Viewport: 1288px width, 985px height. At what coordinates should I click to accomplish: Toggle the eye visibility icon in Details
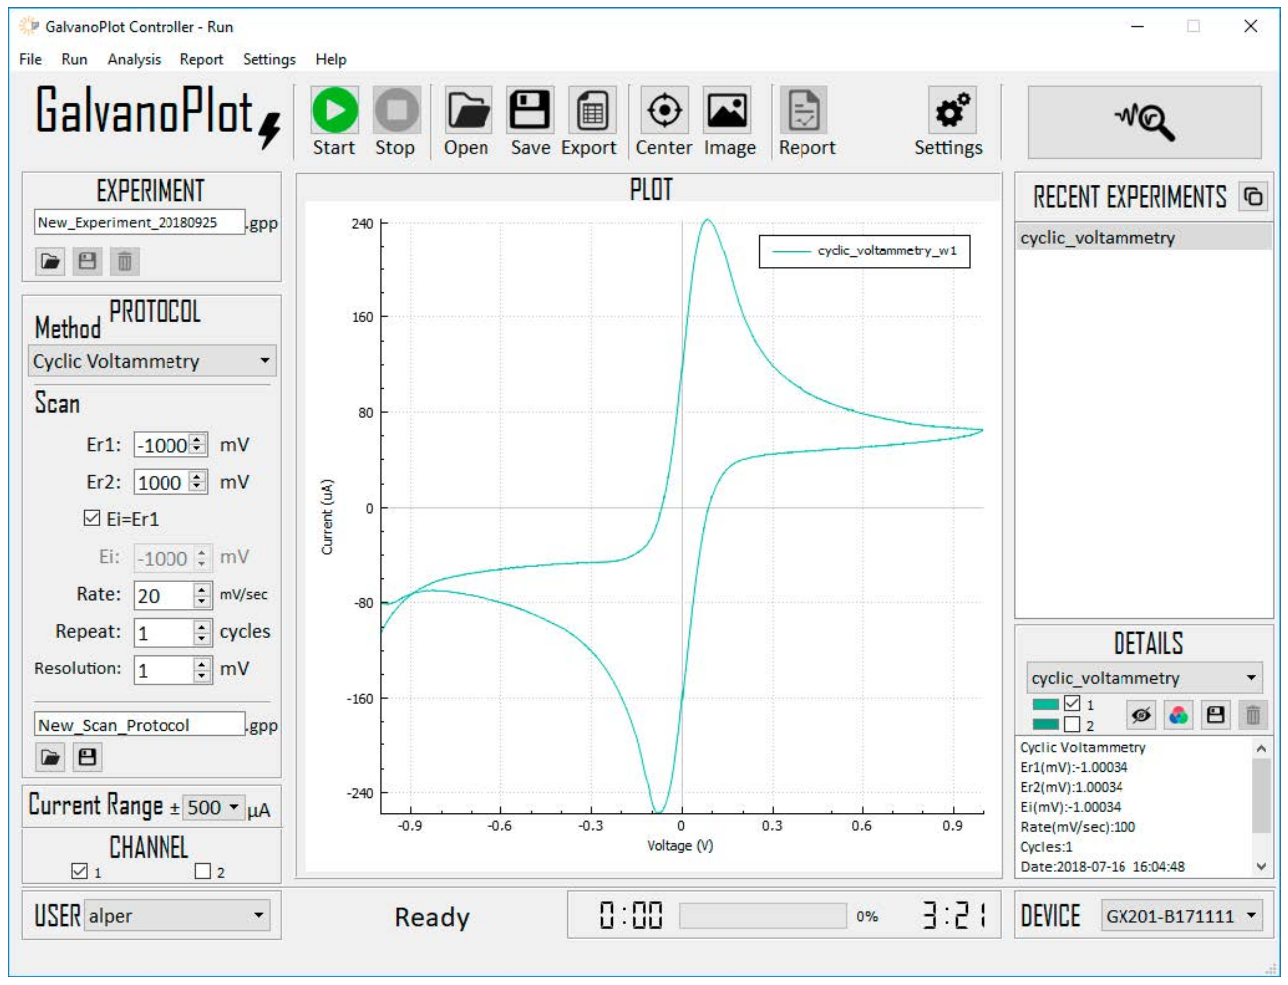[1141, 715]
